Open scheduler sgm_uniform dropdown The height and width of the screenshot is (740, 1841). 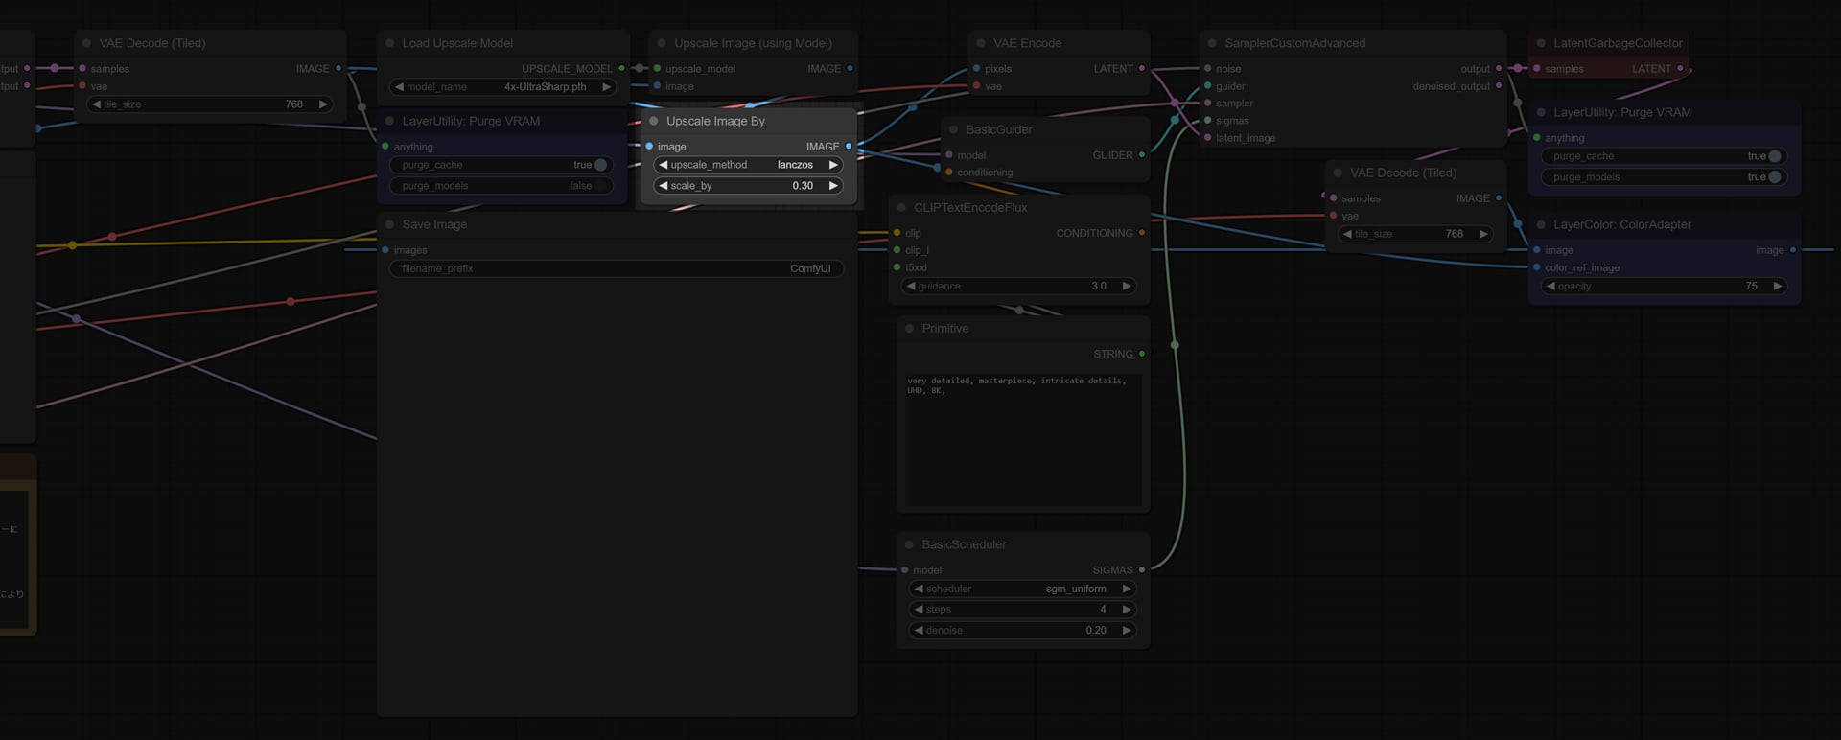pyautogui.click(x=1022, y=589)
